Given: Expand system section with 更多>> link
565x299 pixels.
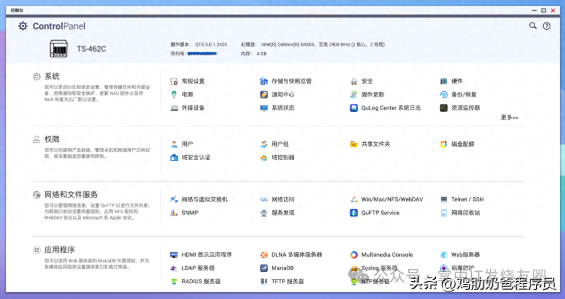Looking at the screenshot, I should pyautogui.click(x=509, y=117).
